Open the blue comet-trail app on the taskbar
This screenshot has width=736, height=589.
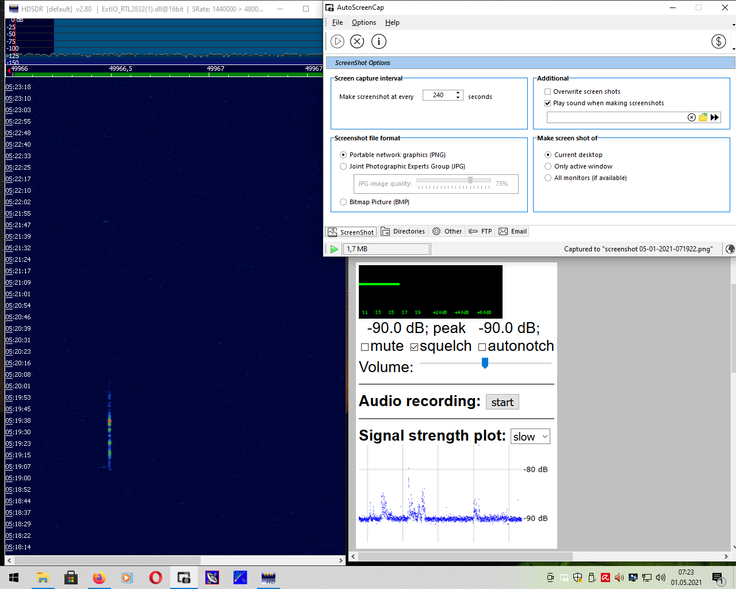(240, 577)
